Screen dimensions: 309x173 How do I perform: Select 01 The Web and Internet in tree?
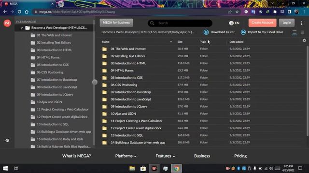tap(54, 35)
